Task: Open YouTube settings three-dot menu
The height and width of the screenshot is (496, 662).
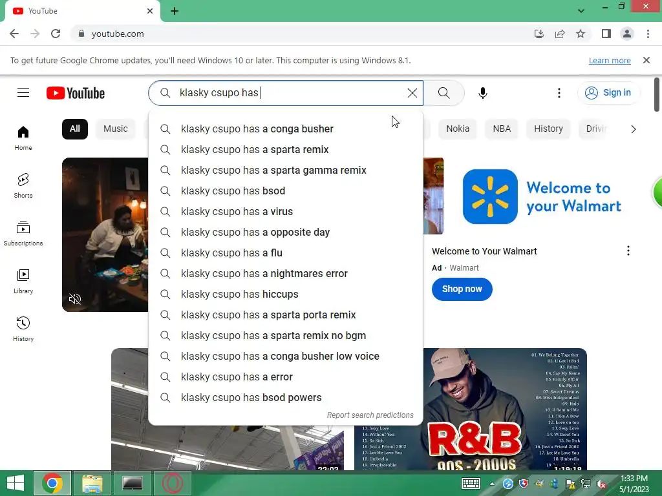Action: coord(559,93)
